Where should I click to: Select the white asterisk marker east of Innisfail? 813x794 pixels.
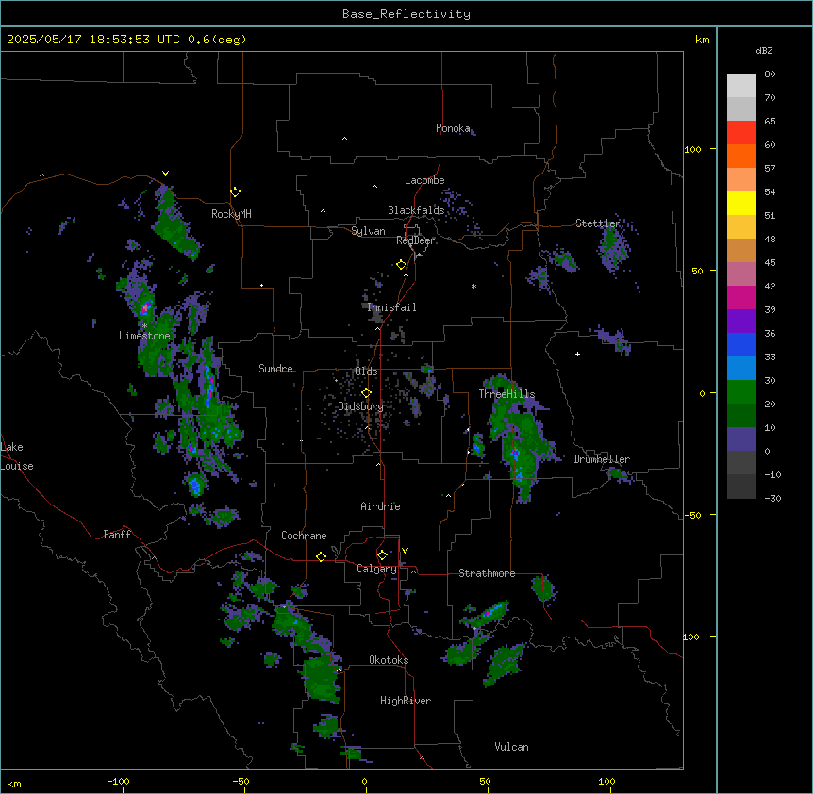[x=473, y=286]
